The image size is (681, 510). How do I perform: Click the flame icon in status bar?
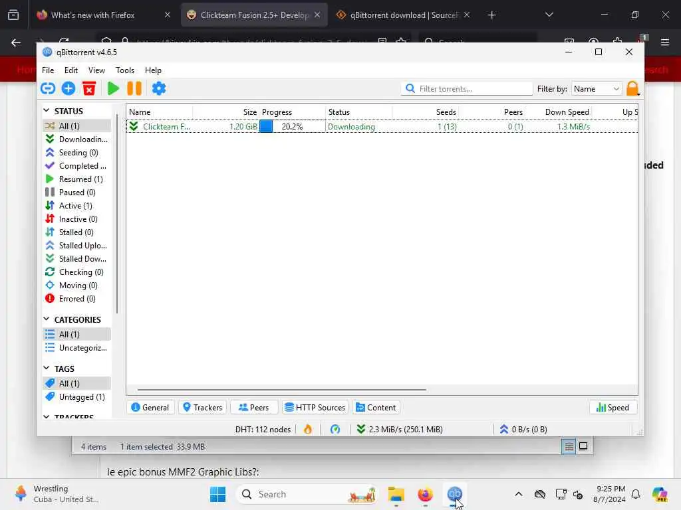point(308,430)
